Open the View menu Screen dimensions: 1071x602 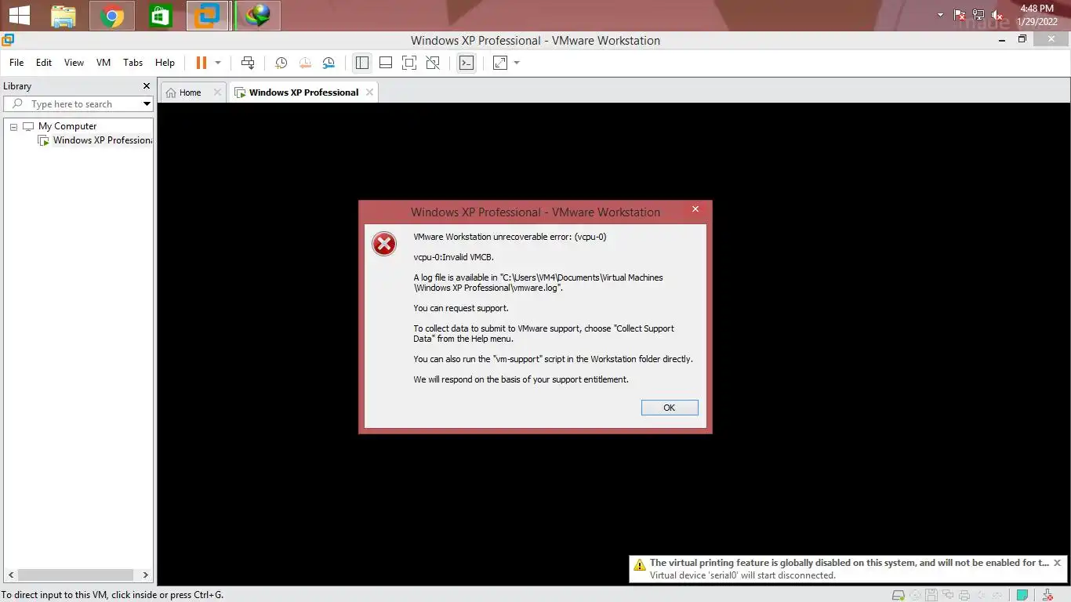(74, 63)
